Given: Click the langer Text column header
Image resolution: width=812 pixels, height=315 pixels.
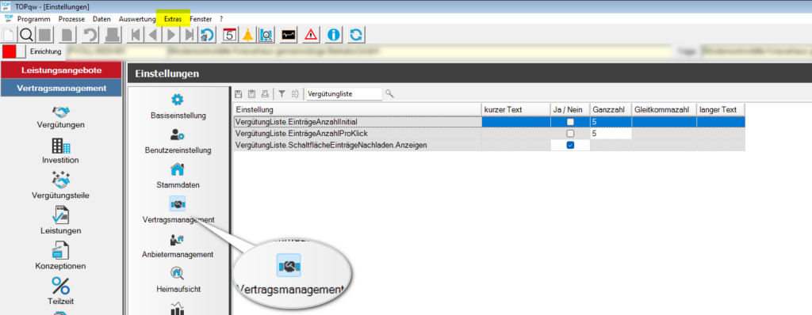Looking at the screenshot, I should coord(721,110).
